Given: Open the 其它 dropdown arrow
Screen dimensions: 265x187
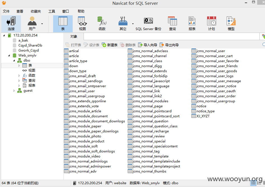Looking at the screenshot, I should 133,24.
